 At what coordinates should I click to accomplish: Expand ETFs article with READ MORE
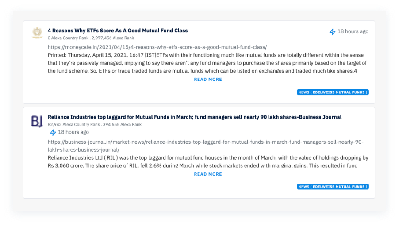coord(208,80)
